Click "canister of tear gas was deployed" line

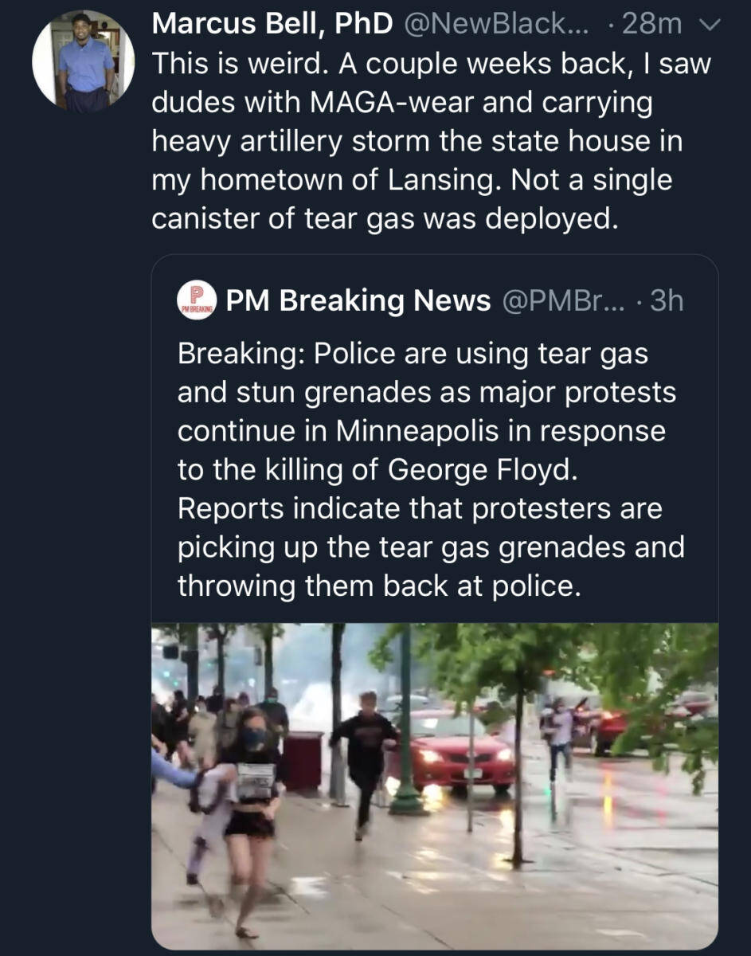tap(385, 218)
